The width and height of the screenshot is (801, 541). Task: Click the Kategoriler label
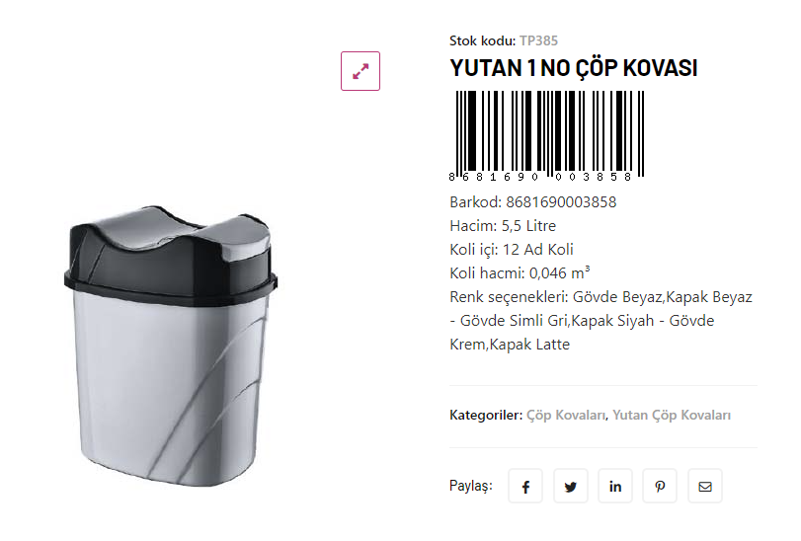click(x=486, y=416)
